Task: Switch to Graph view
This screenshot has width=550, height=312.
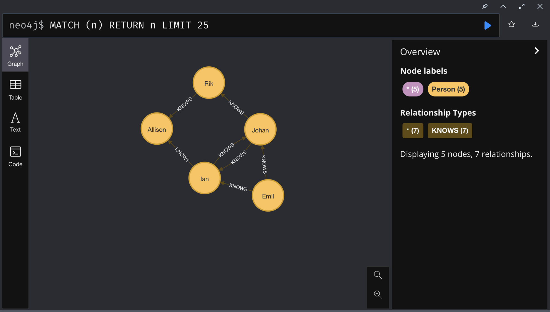Action: (x=15, y=55)
